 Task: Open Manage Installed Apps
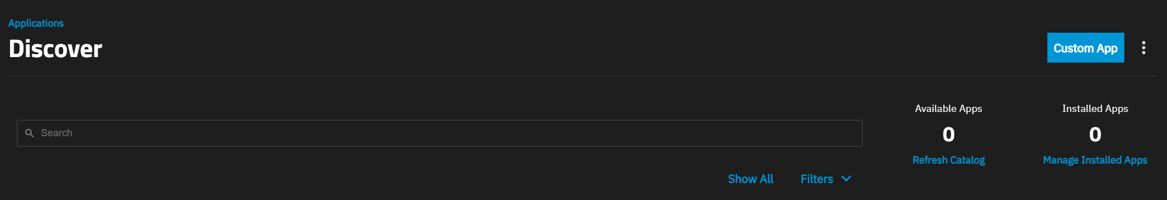[x=1094, y=160]
